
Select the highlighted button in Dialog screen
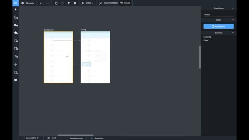tap(86, 64)
